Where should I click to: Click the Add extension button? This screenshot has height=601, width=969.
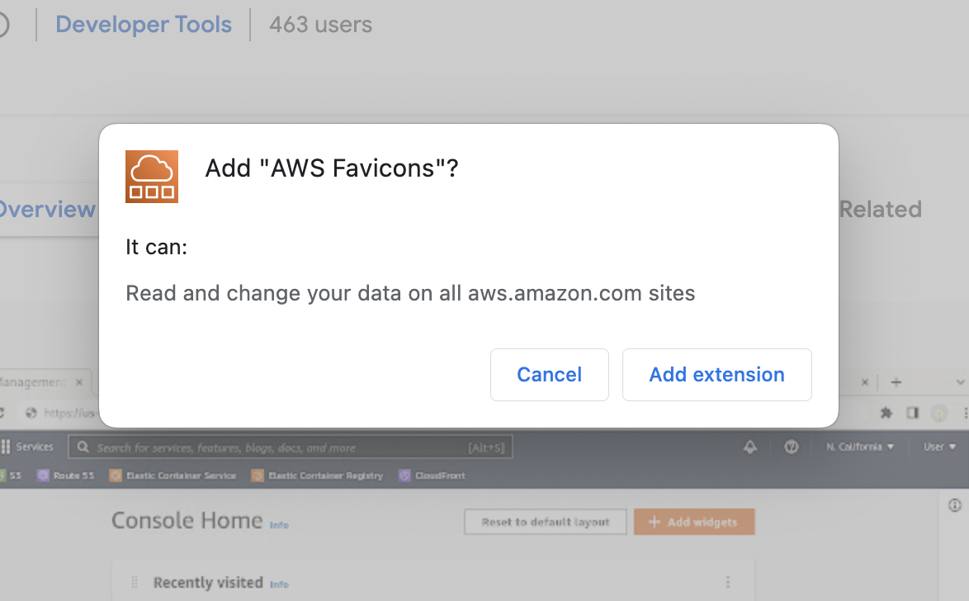point(716,374)
